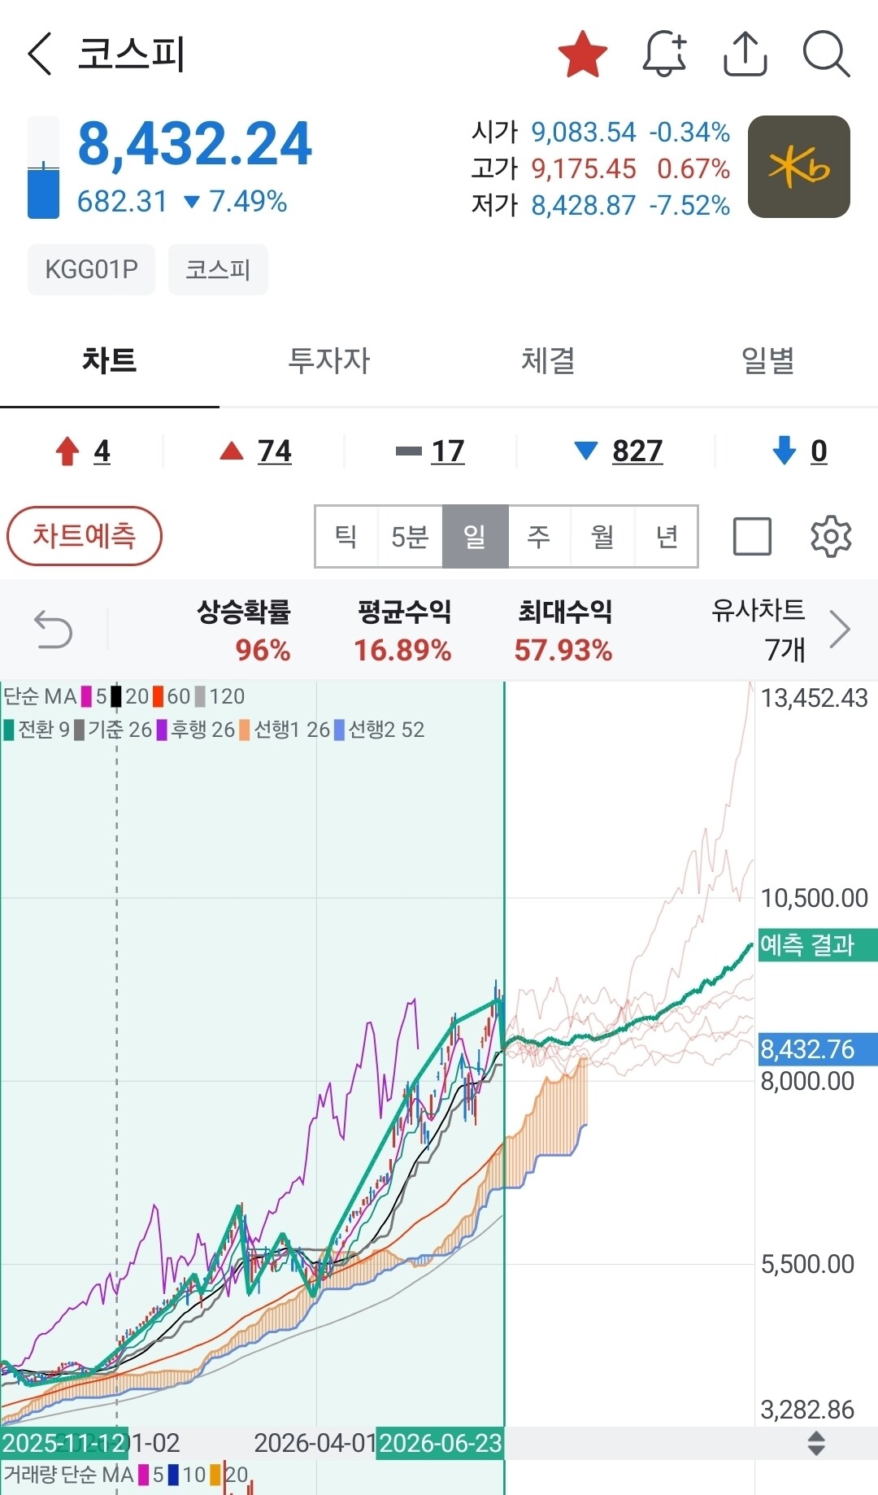Expand the chart vertical resize arrows
878x1495 pixels.
(816, 1443)
